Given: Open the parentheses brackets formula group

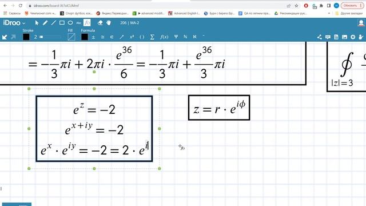Looking at the screenshot, I should click(142, 37).
